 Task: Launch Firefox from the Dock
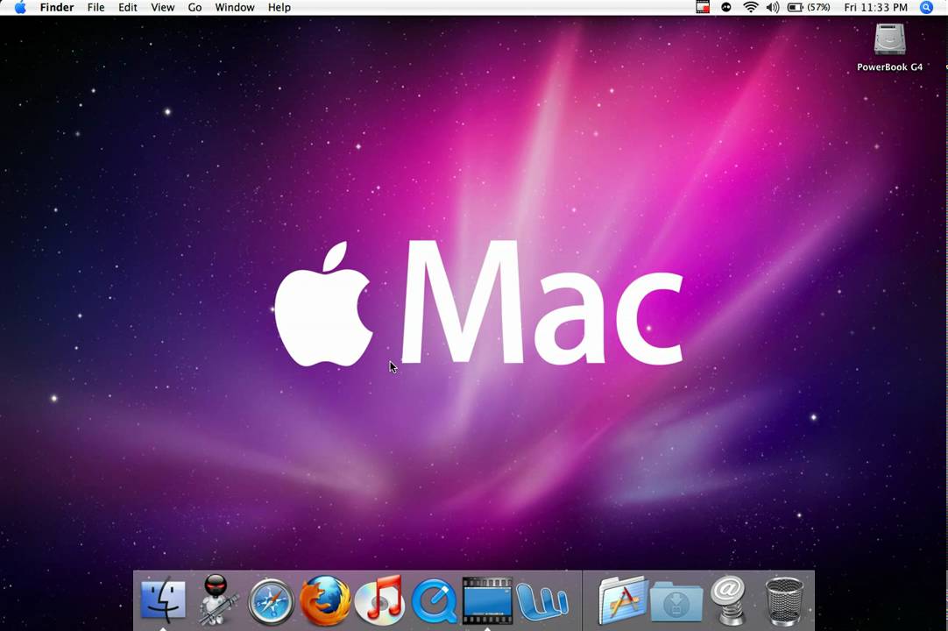325,600
